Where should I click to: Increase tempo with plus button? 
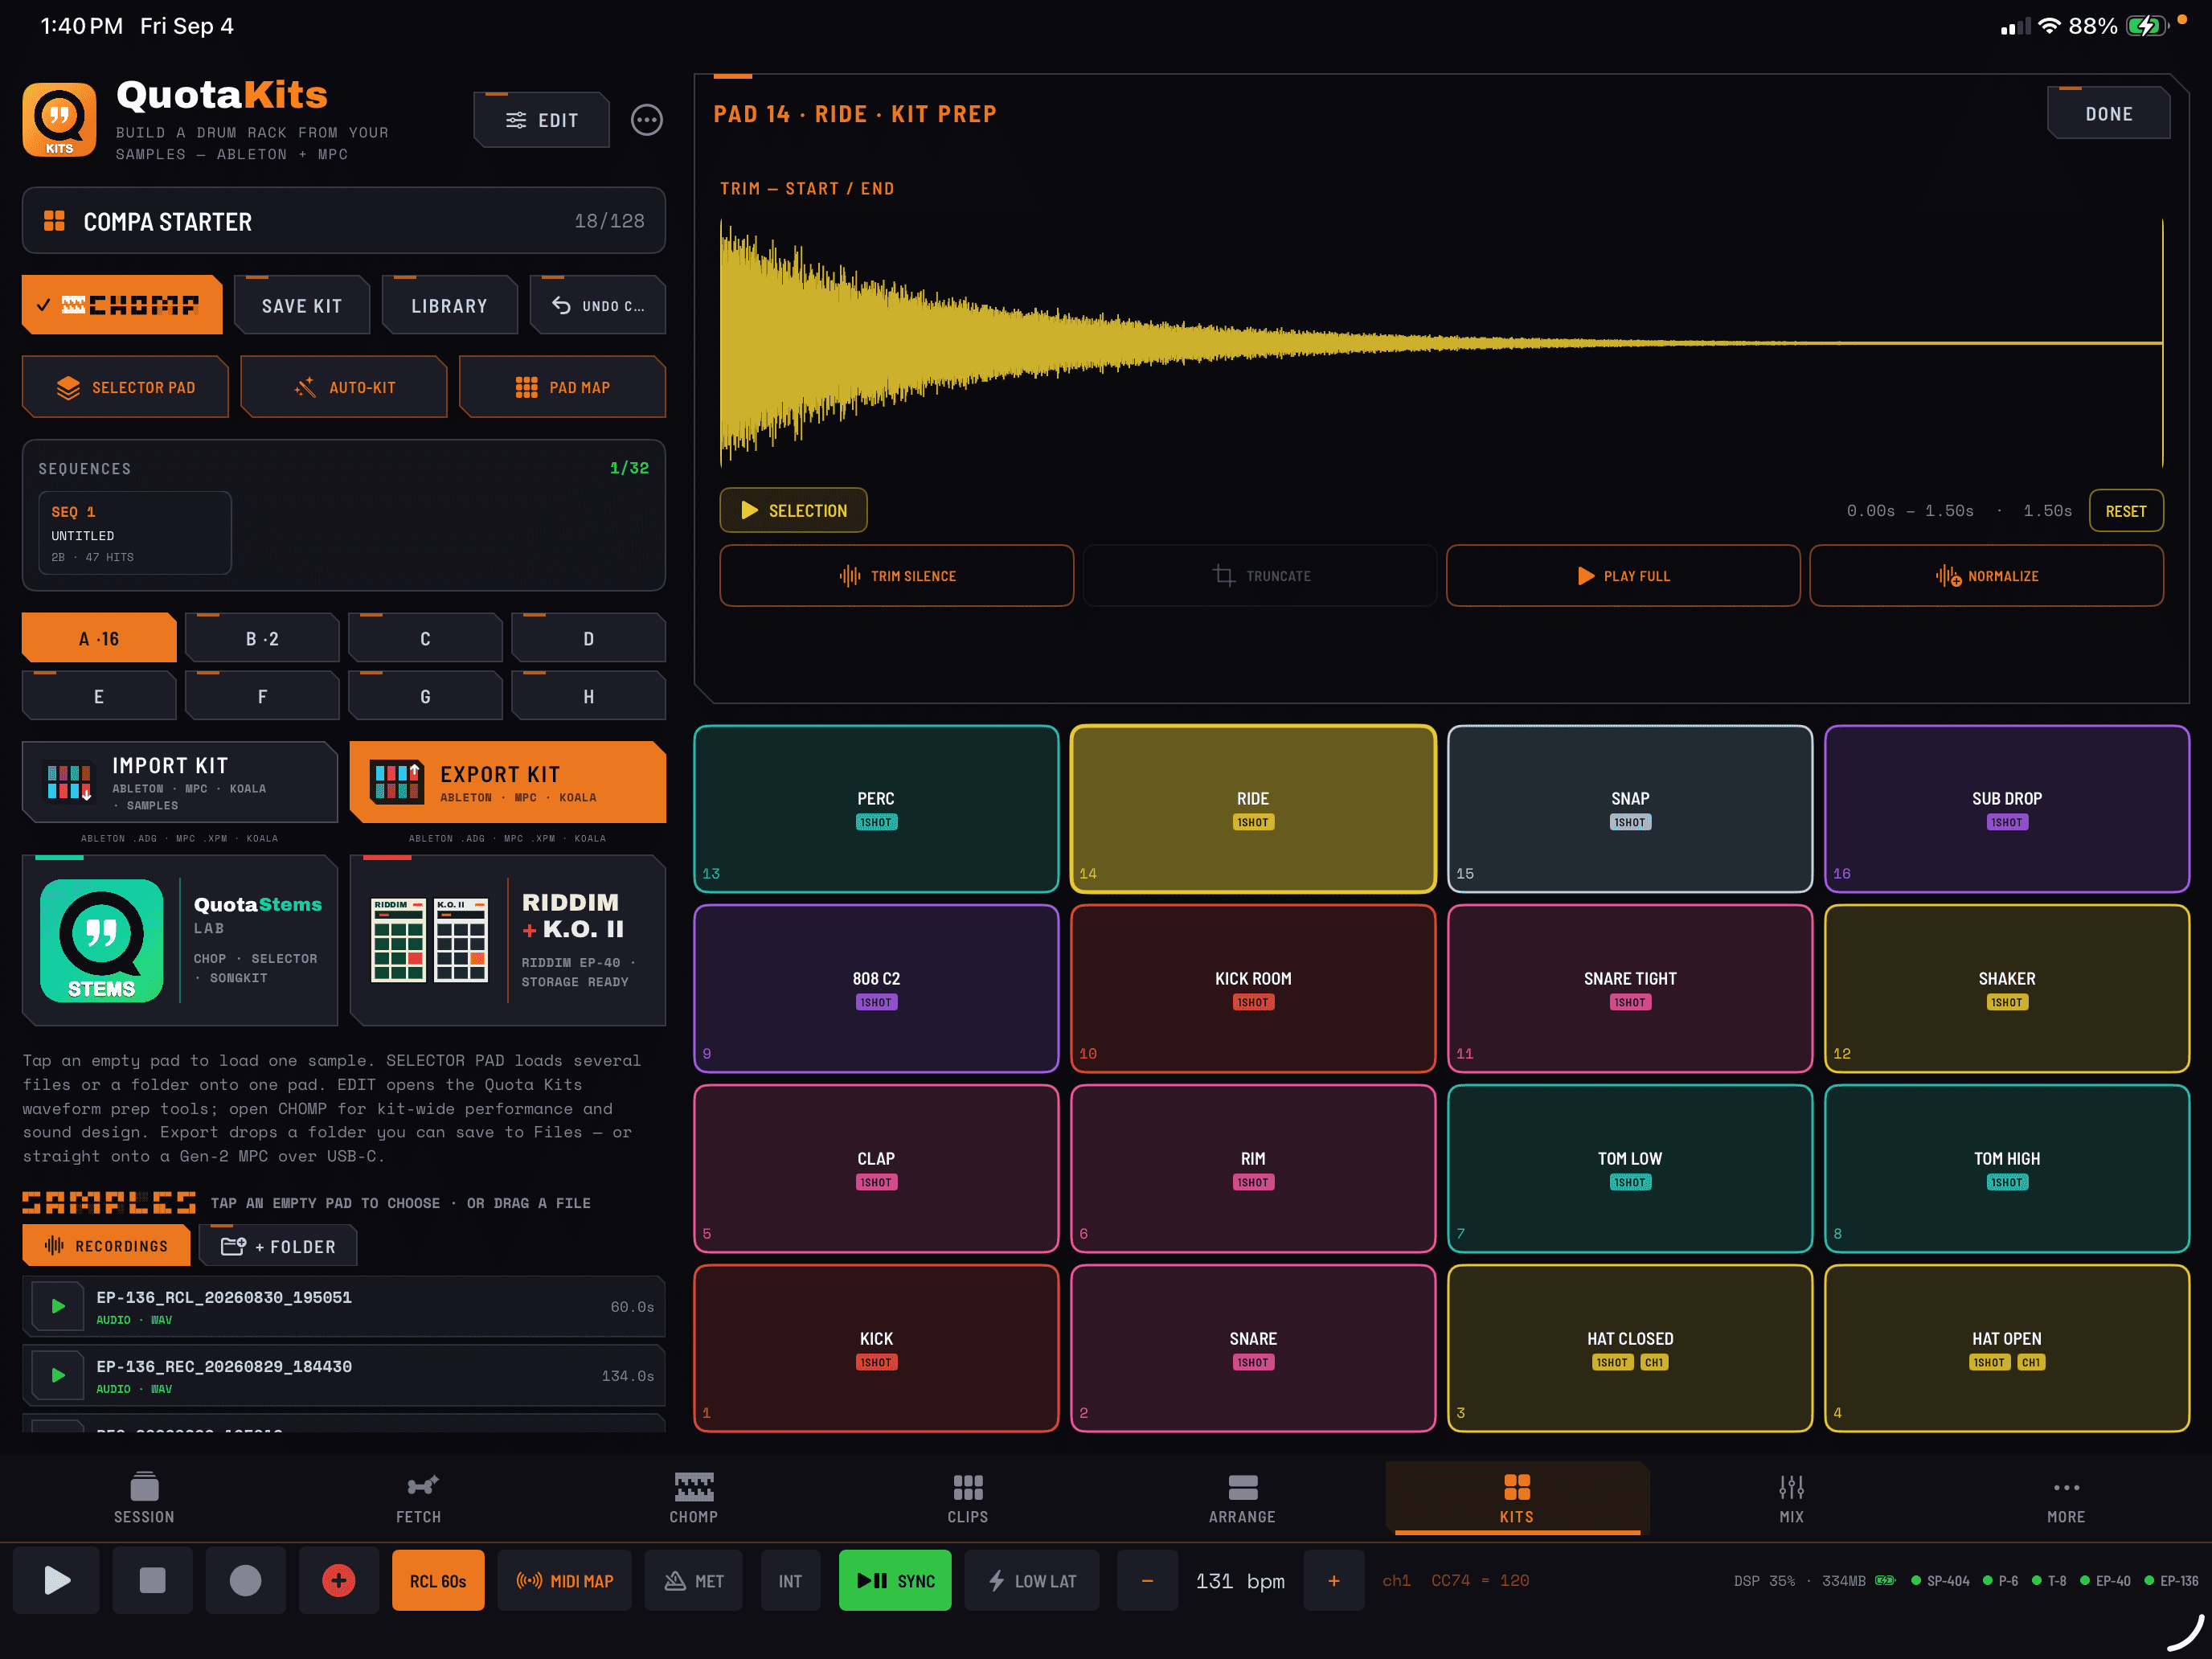click(x=1334, y=1580)
